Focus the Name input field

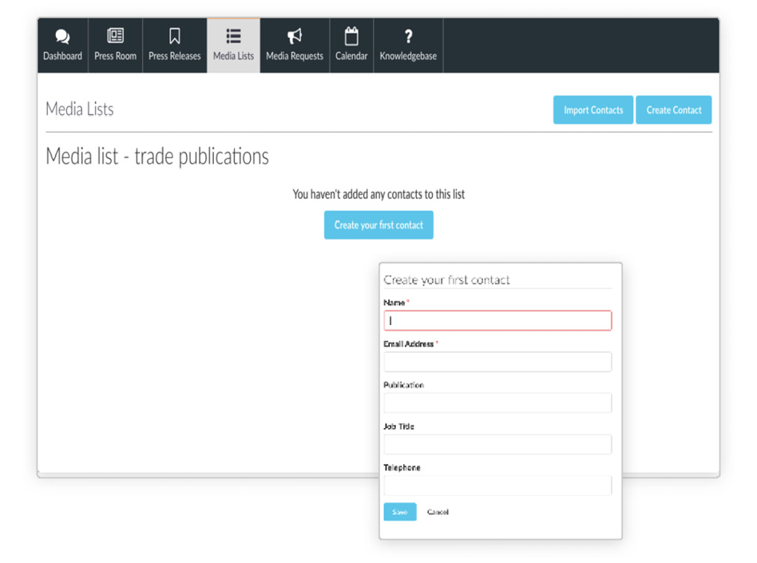497,320
